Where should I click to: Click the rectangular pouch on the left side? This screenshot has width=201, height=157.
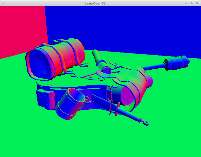click(45, 99)
